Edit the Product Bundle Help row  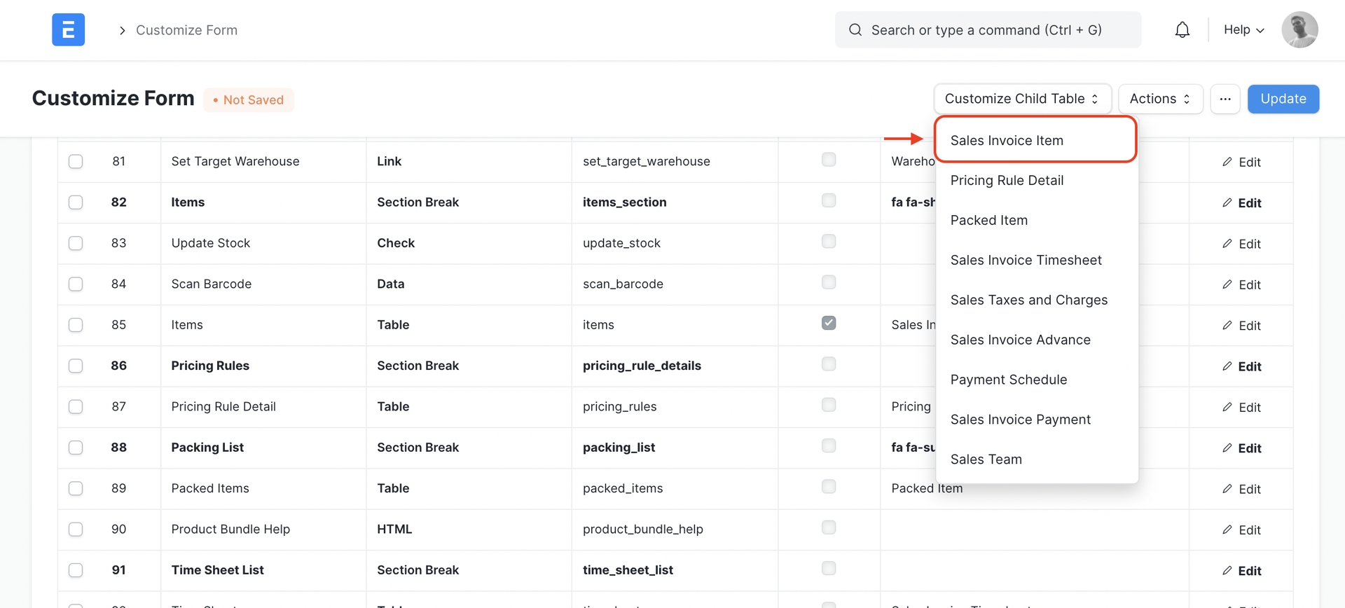point(1241,530)
